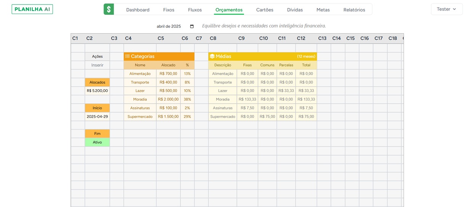Click the Fixas column header
The image size is (475, 207).
(247, 65)
